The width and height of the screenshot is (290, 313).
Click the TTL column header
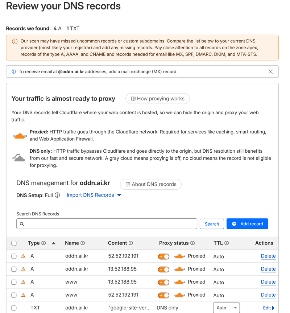click(218, 243)
